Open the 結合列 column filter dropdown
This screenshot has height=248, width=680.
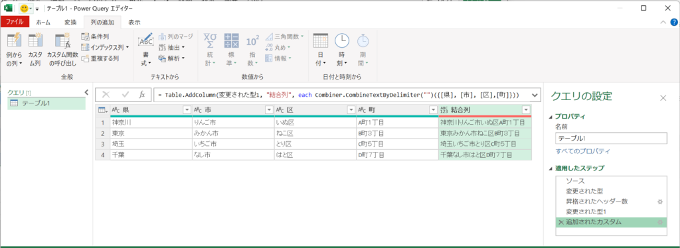[526, 110]
